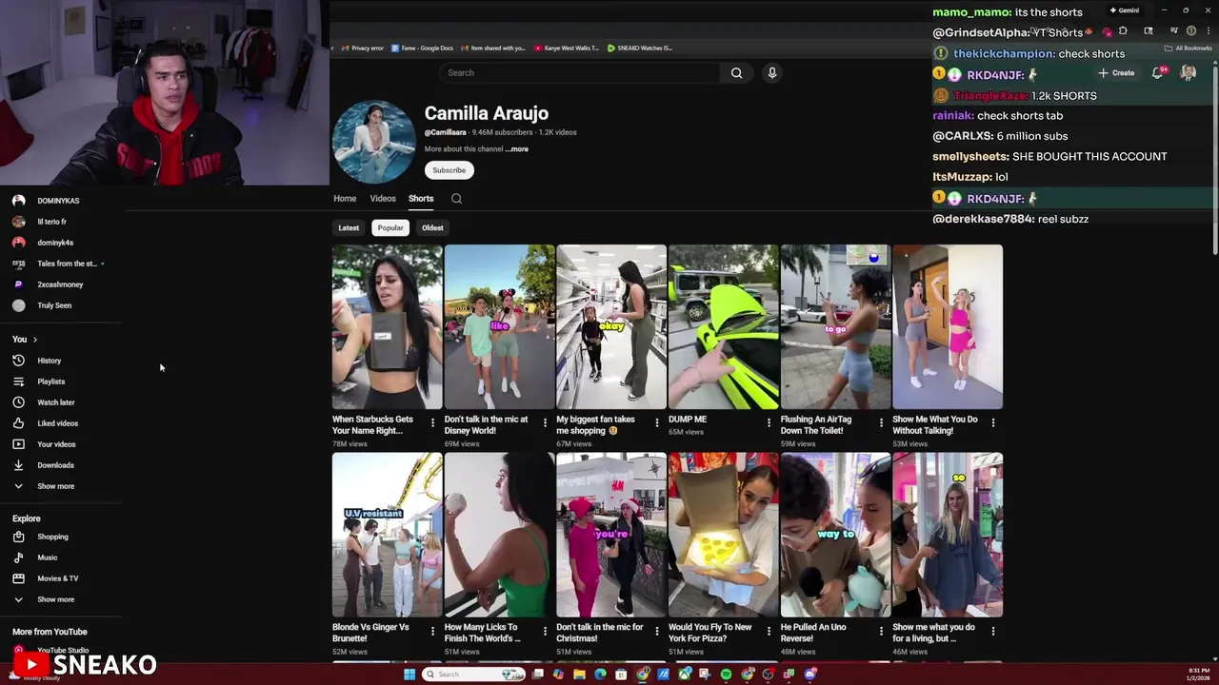Open Shopping in Explore section
This screenshot has width=1219, height=685.
40,537
